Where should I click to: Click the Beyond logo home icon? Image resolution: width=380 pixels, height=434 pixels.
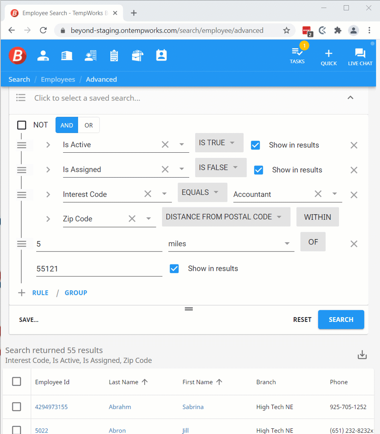(18, 55)
